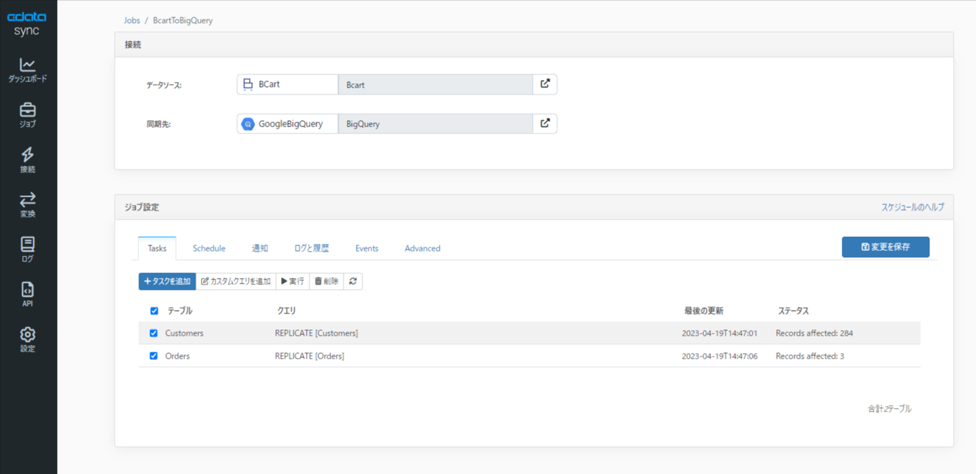Select the Tasks tab
This screenshot has width=976, height=474.
(157, 248)
